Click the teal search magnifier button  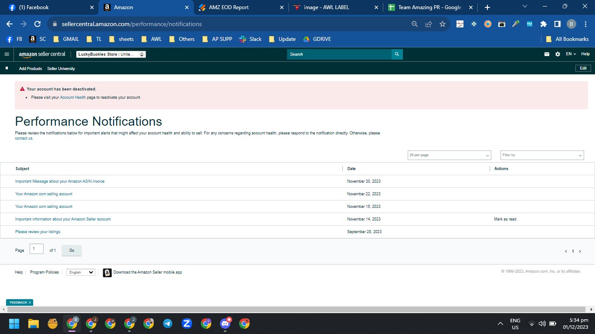tap(397, 54)
